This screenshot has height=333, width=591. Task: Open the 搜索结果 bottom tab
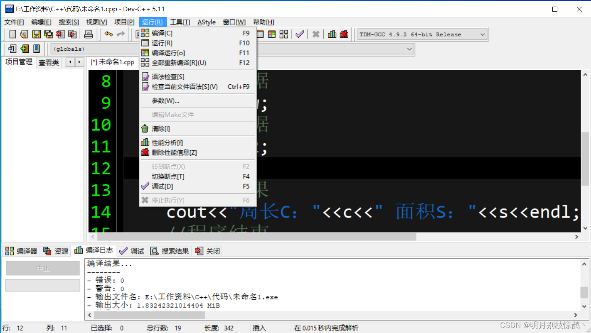[x=170, y=251]
